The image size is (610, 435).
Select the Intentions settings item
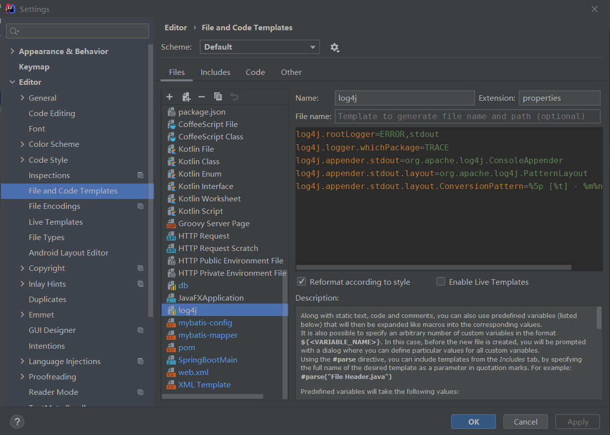point(47,346)
